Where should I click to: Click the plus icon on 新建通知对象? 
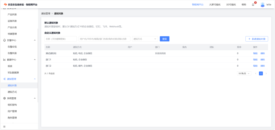[x=249, y=39]
